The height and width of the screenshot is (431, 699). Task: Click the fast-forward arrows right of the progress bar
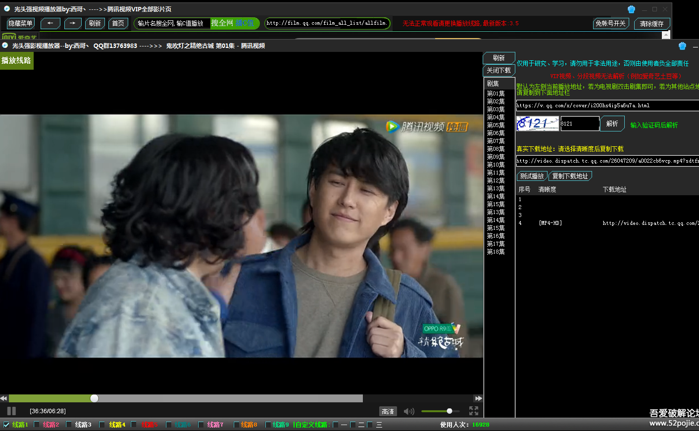[478, 398]
